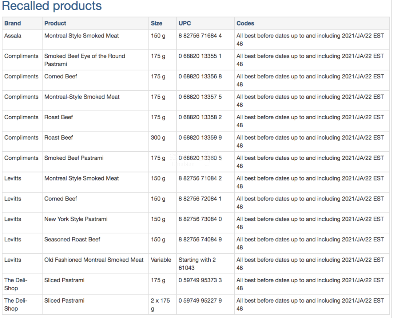The width and height of the screenshot is (393, 318).
Task: Click Old Fashioned Montreal Smoked Meat
Action: (x=94, y=260)
